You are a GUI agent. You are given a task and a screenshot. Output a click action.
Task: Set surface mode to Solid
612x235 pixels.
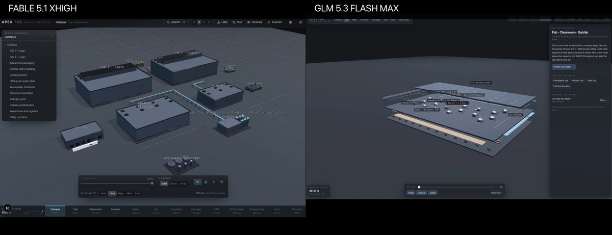pyautogui.click(x=164, y=183)
